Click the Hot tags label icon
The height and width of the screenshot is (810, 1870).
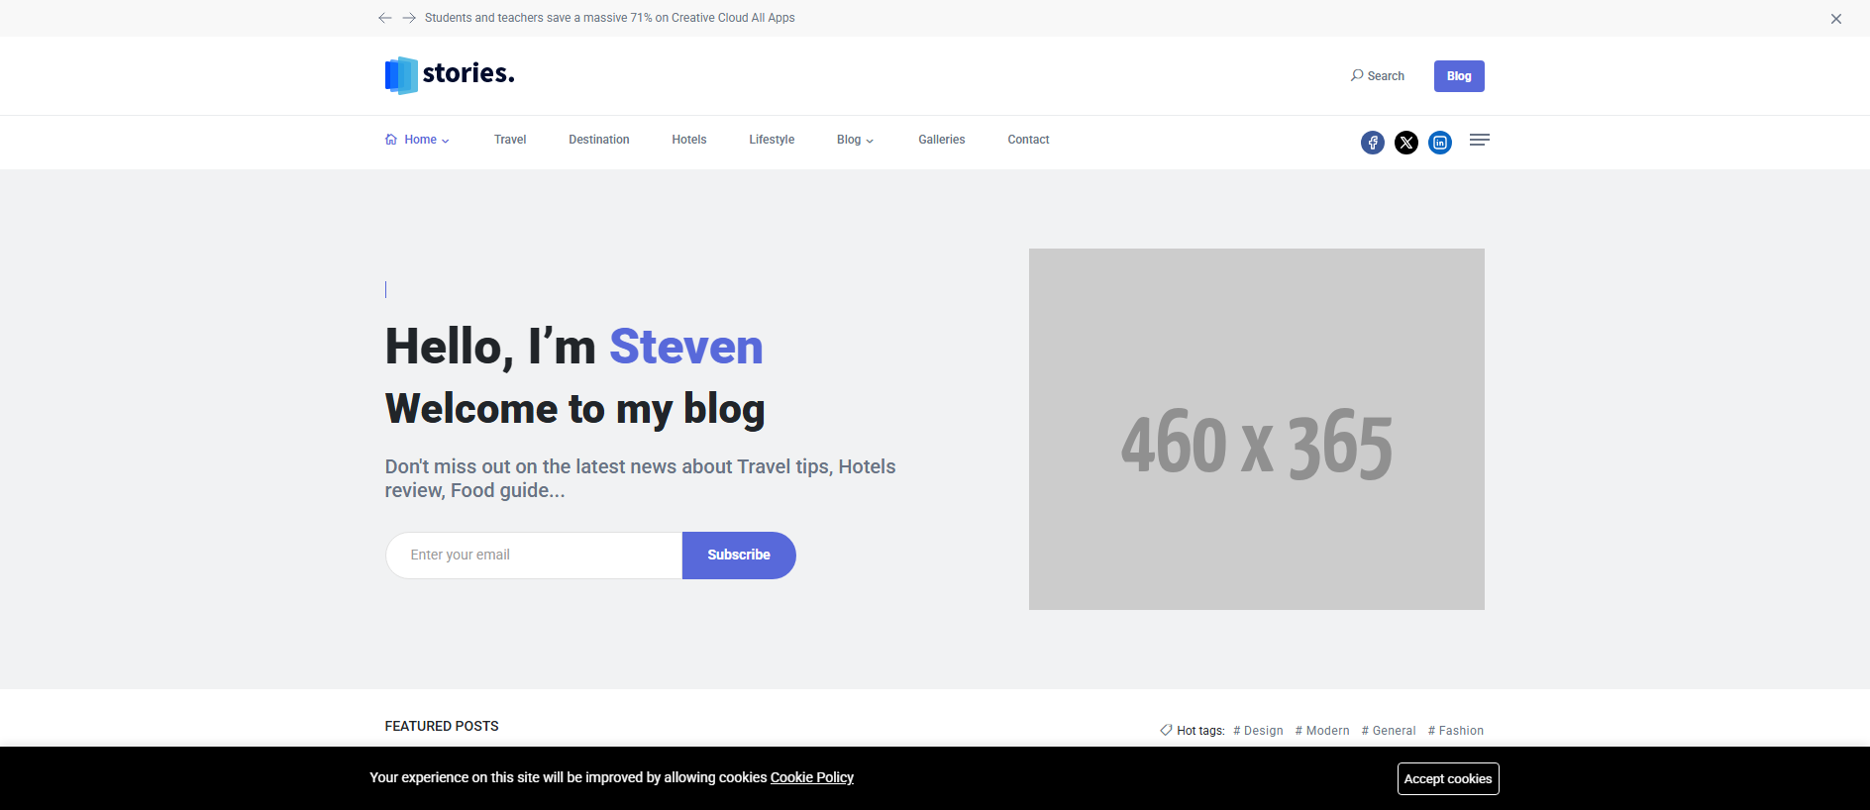click(x=1166, y=730)
